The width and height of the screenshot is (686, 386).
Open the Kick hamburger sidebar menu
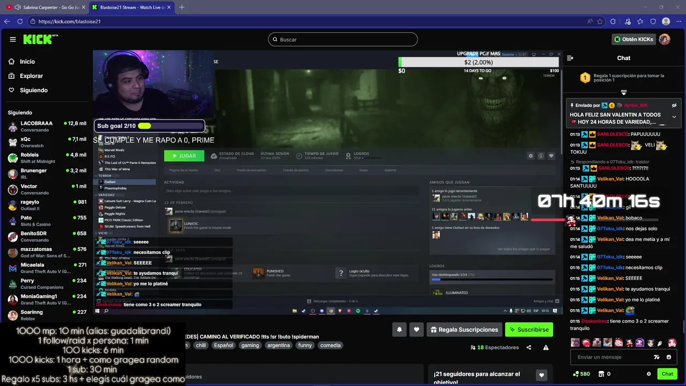[12, 39]
